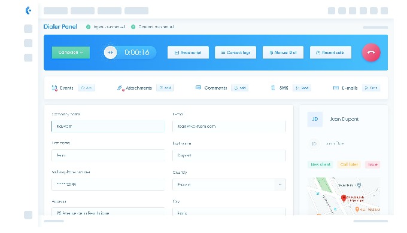The height and width of the screenshot is (233, 407).
Task: Click the Contact connected green check icon
Action: point(133,27)
